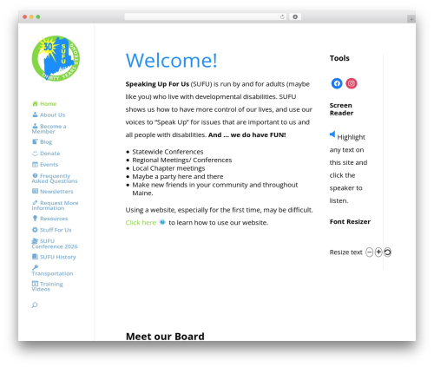The width and height of the screenshot is (434, 367).
Task: Click the person icon beside About Us
Action: 35,115
